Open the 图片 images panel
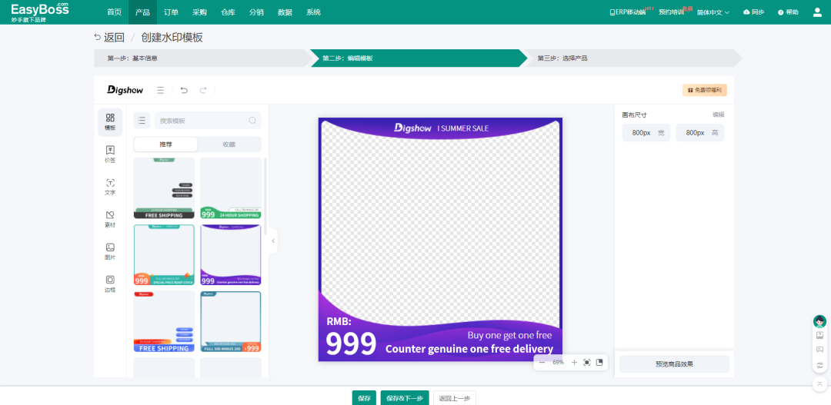Screen dimensions: 831x405 coord(110,251)
